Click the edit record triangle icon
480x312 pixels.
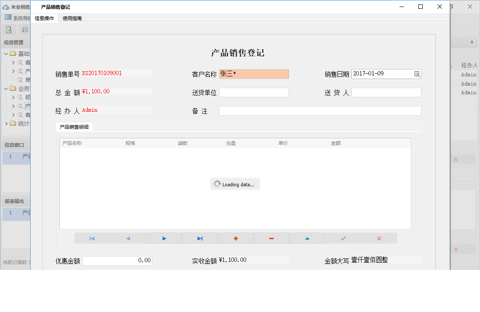pos(307,238)
